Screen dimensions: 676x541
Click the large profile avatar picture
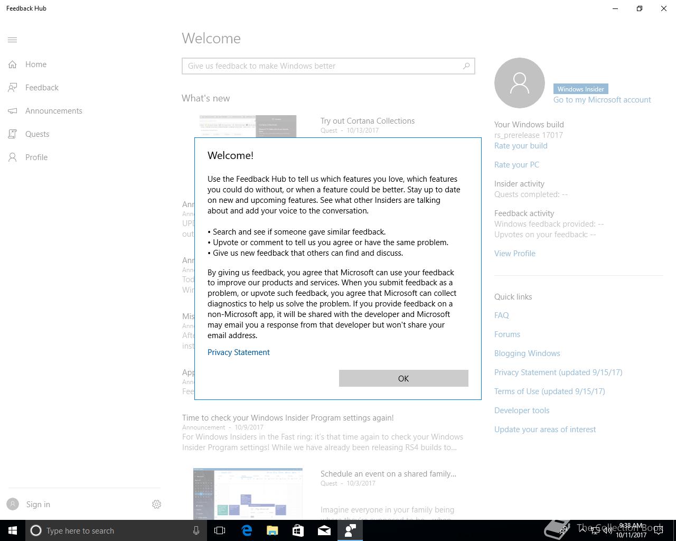click(520, 83)
